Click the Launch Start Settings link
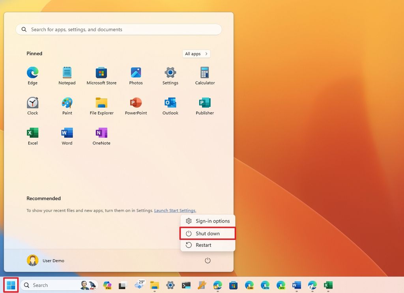Screen dimensions: 404x293 [x=175, y=210]
